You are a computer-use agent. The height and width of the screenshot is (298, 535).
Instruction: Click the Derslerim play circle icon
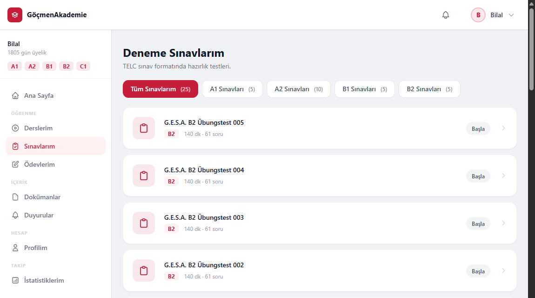[15, 128]
